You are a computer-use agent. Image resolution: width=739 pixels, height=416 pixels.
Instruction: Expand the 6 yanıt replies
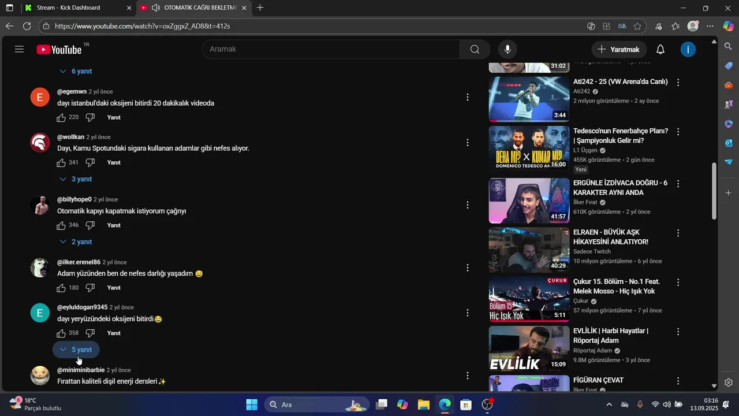pos(76,71)
